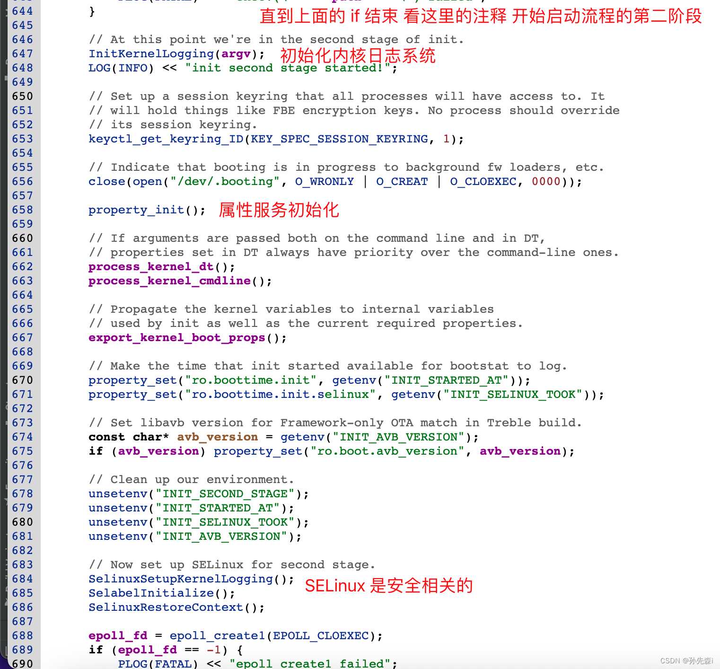Click avb_version declaration on line 674
This screenshot has height=669, width=720.
(218, 437)
